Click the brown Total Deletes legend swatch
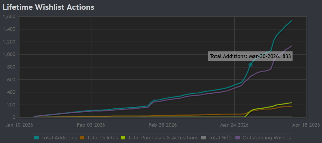The height and width of the screenshot is (143, 322). pos(82,138)
